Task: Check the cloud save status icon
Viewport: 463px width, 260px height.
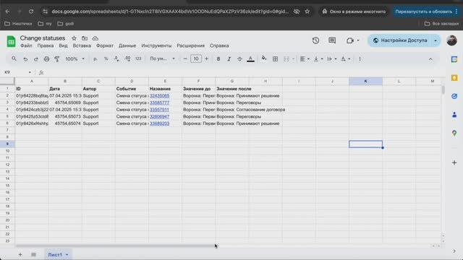Action: click(x=95, y=38)
